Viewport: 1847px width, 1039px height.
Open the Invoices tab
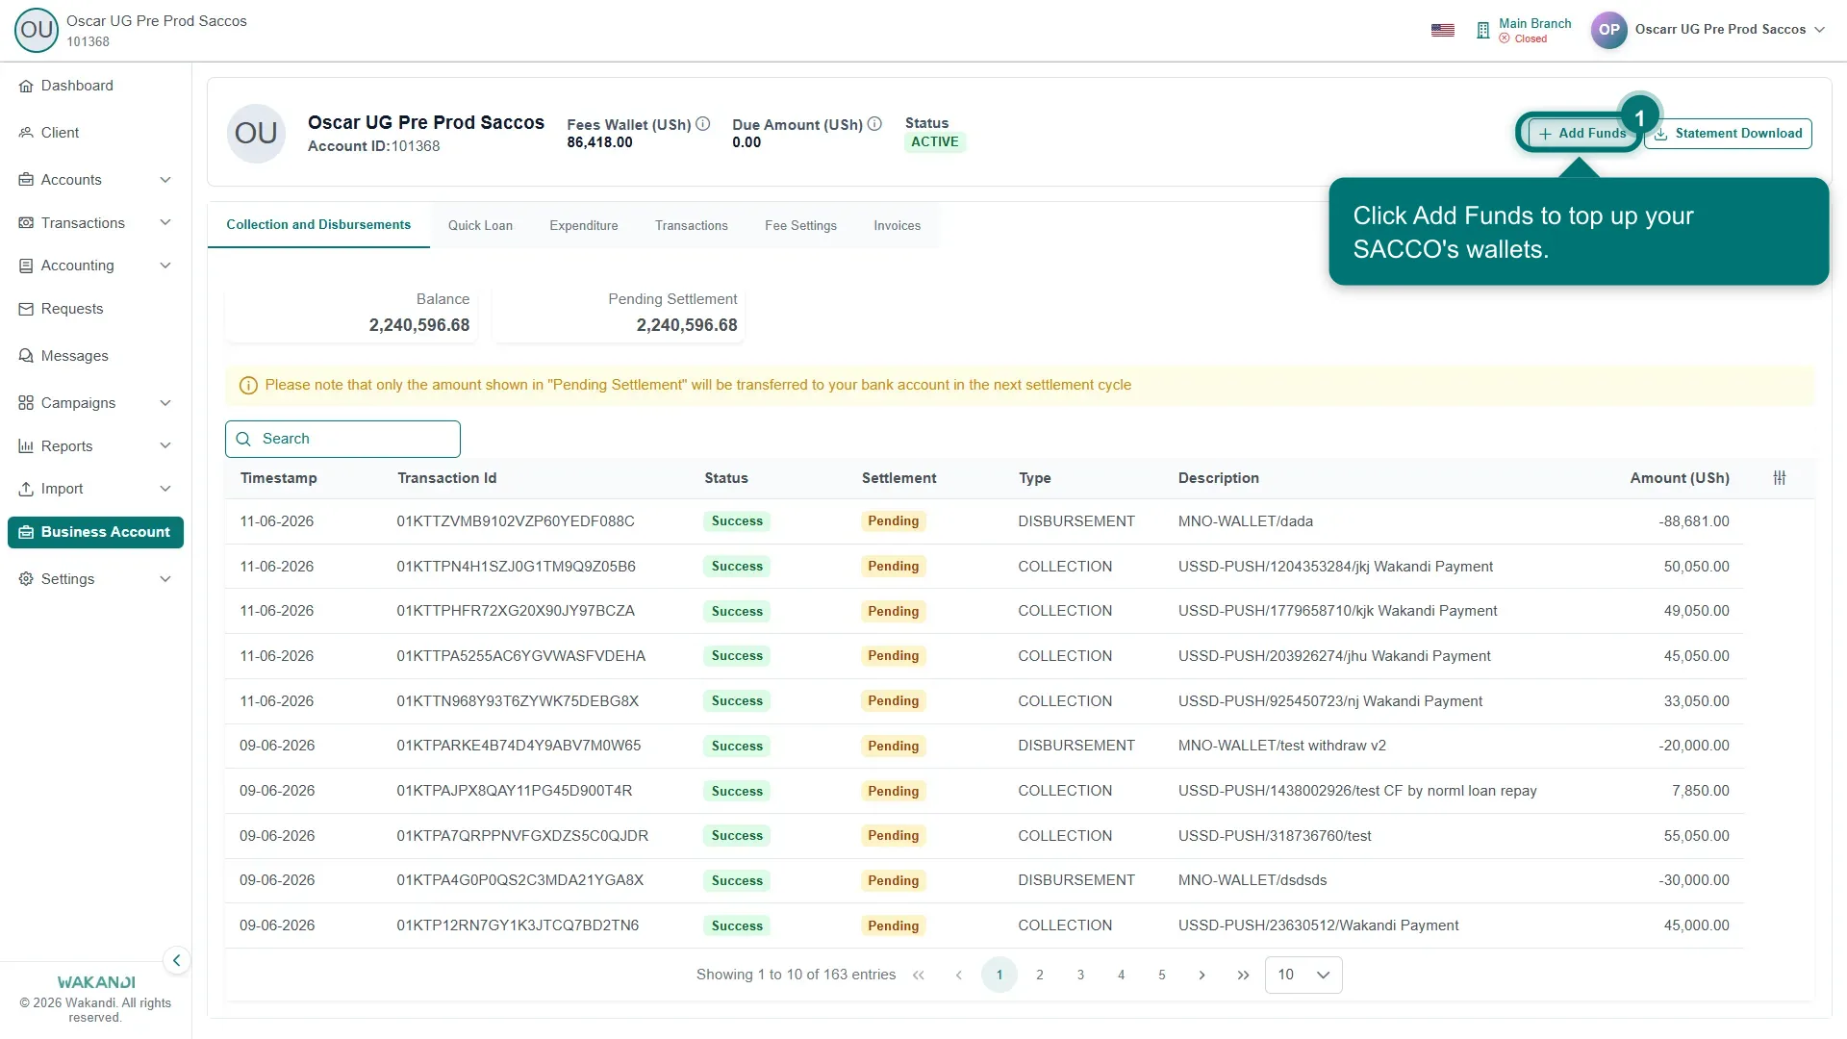898,226
